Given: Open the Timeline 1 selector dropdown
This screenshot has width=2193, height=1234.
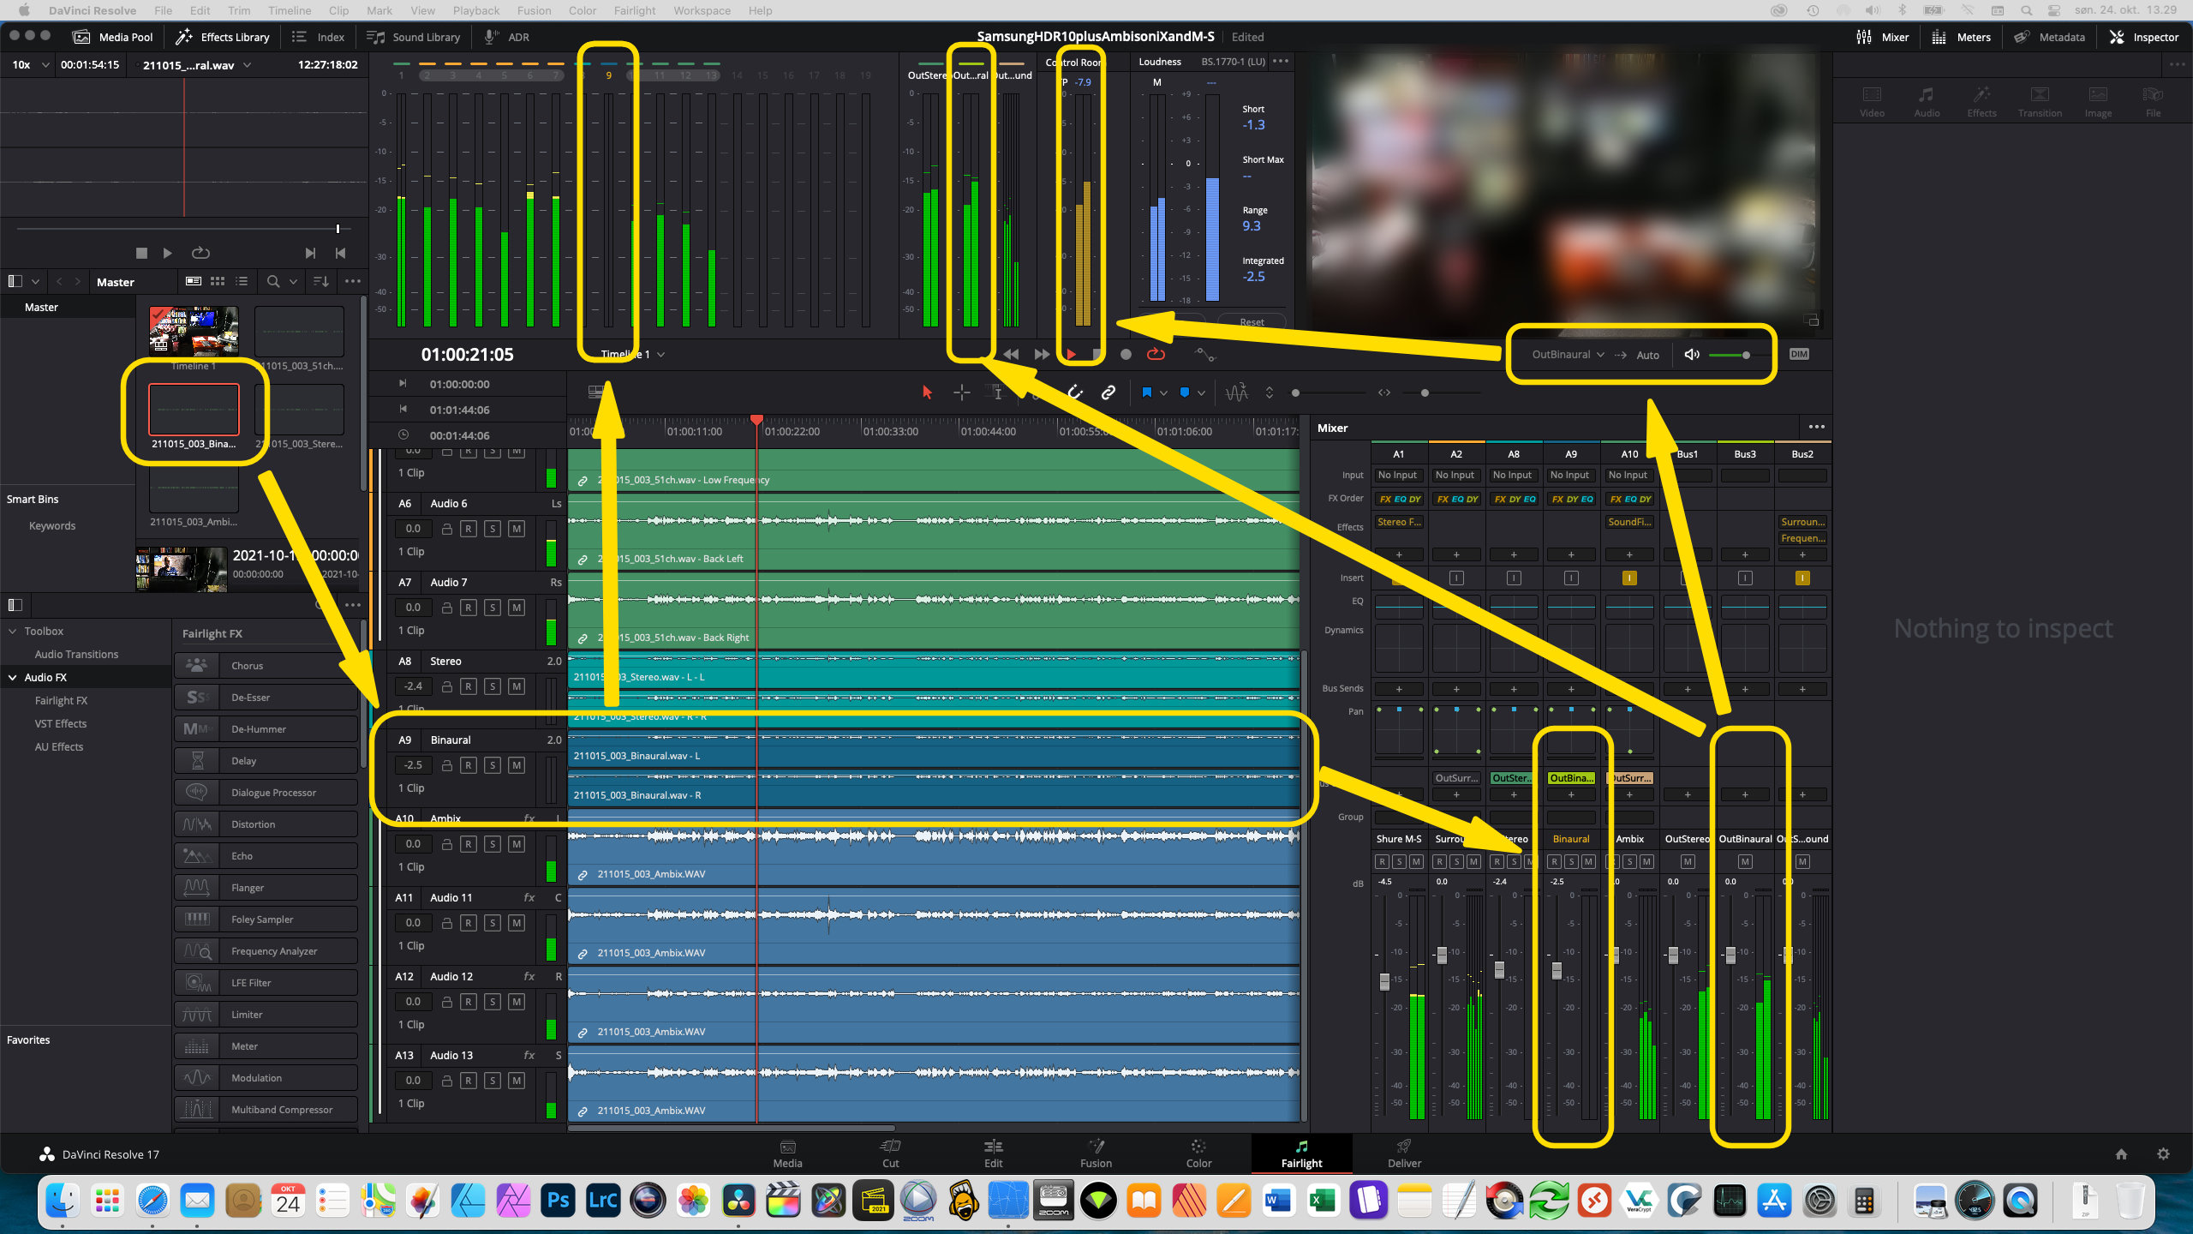Looking at the screenshot, I should (632, 354).
